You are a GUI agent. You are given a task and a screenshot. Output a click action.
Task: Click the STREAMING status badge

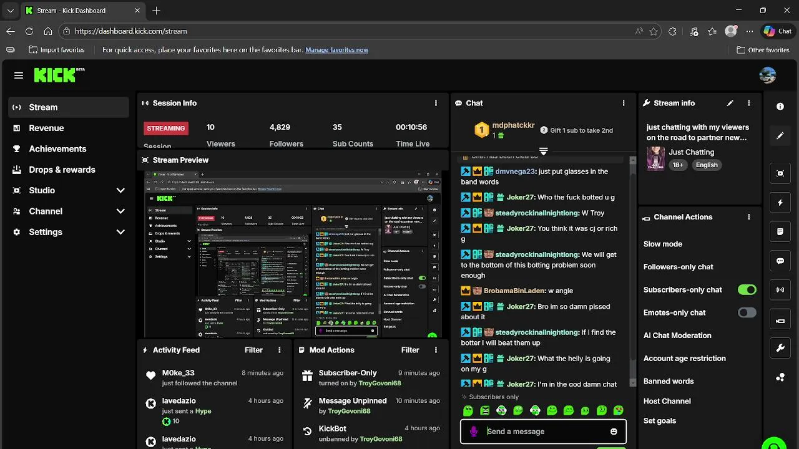click(166, 128)
